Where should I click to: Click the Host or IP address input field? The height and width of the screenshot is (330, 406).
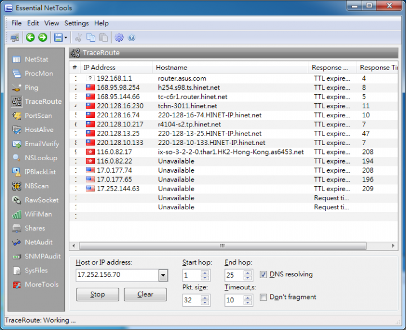[x=117, y=275]
